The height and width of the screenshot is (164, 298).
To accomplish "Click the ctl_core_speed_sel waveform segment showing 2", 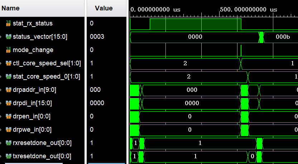I will (x=185, y=64).
